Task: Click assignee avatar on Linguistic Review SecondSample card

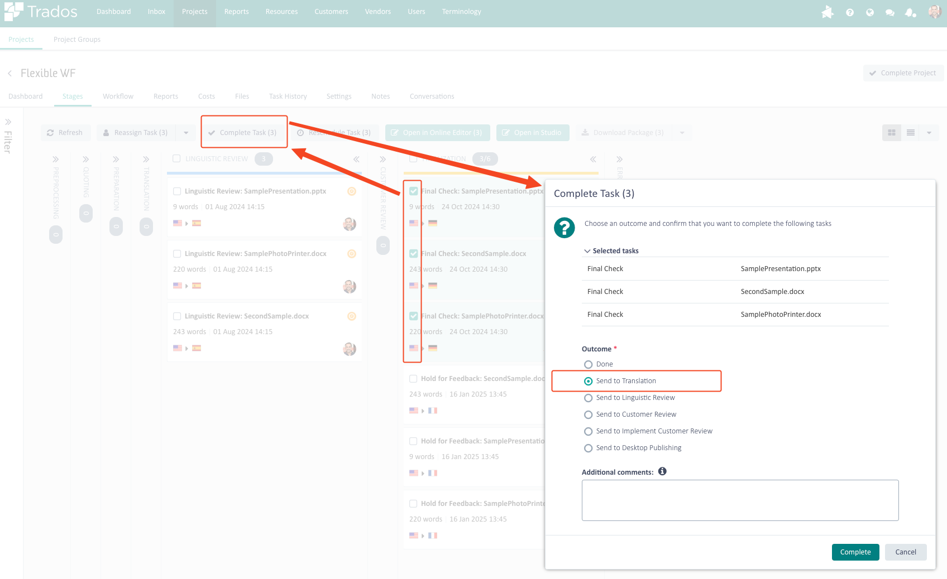Action: click(350, 349)
